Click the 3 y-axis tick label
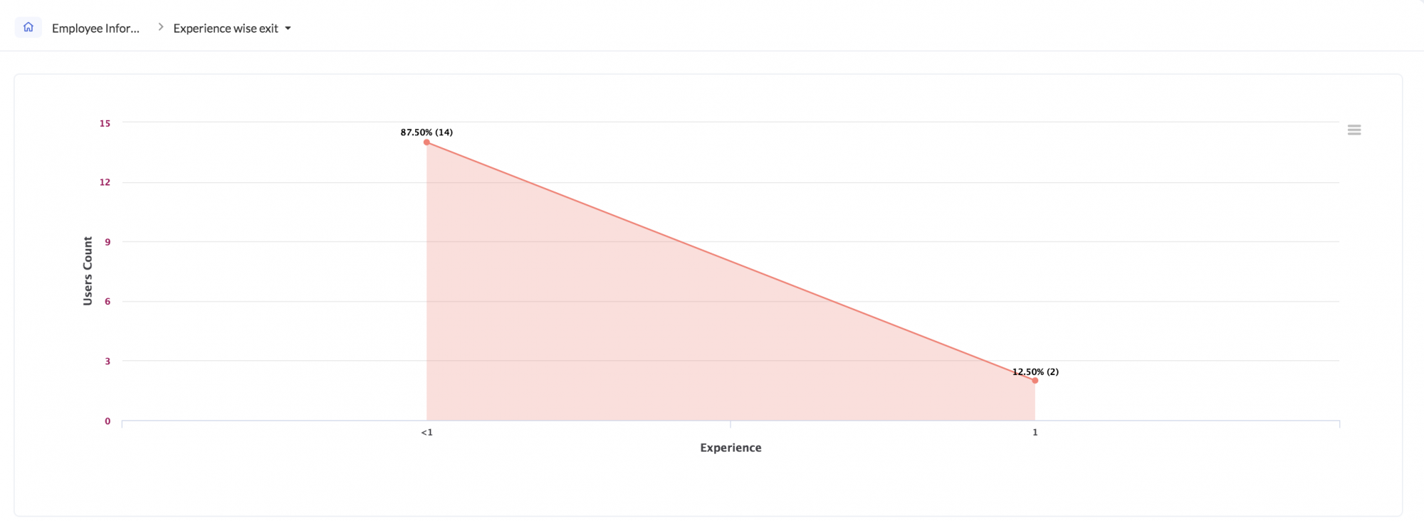The image size is (1424, 521). point(108,362)
